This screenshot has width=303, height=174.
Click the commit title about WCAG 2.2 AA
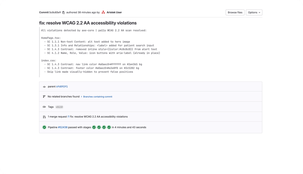88,23
